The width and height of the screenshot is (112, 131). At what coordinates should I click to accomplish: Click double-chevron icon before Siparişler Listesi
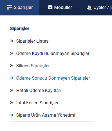pyautogui.click(x=12, y=41)
